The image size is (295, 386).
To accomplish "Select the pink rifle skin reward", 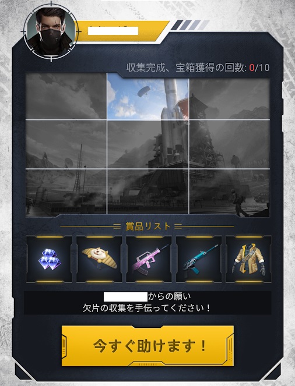I will coord(149,259).
